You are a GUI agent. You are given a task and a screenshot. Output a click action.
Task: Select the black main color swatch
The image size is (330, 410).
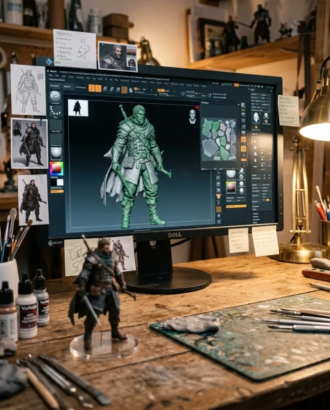click(54, 182)
